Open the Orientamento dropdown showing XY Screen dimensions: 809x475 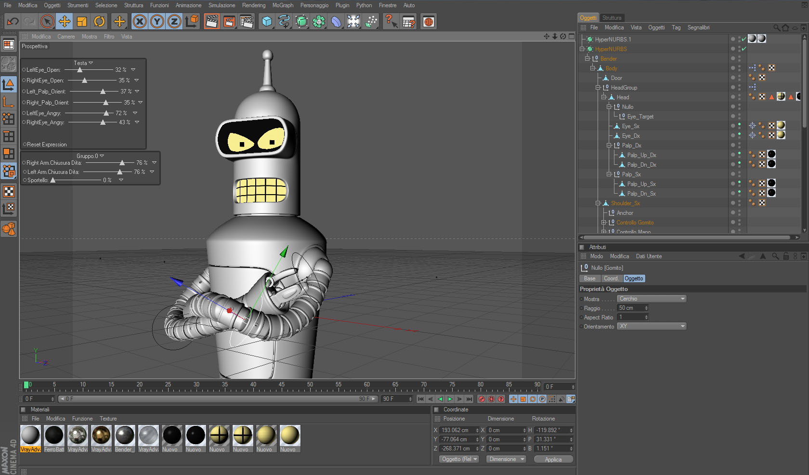652,326
